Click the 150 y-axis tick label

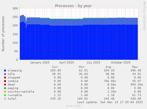tap(15, 34)
